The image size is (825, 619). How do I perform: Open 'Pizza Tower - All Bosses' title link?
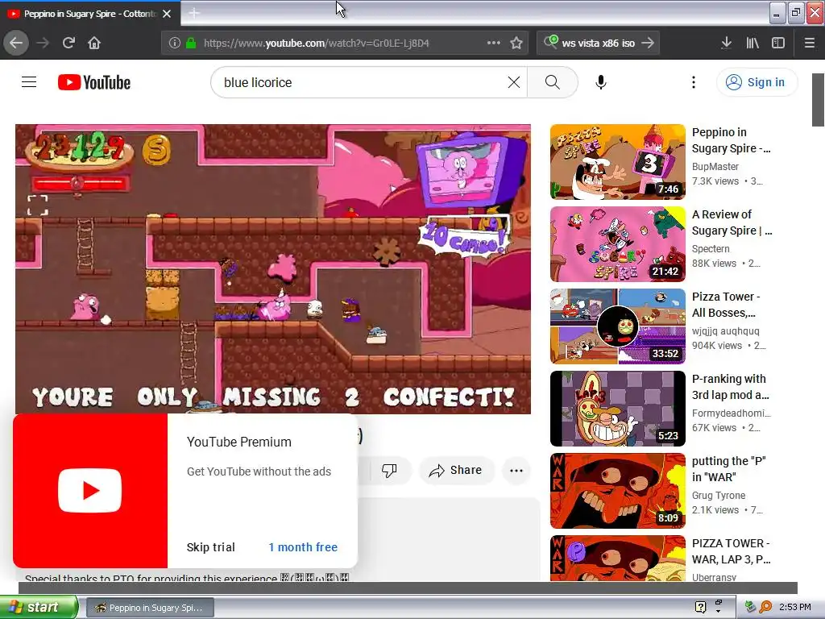pos(726,304)
